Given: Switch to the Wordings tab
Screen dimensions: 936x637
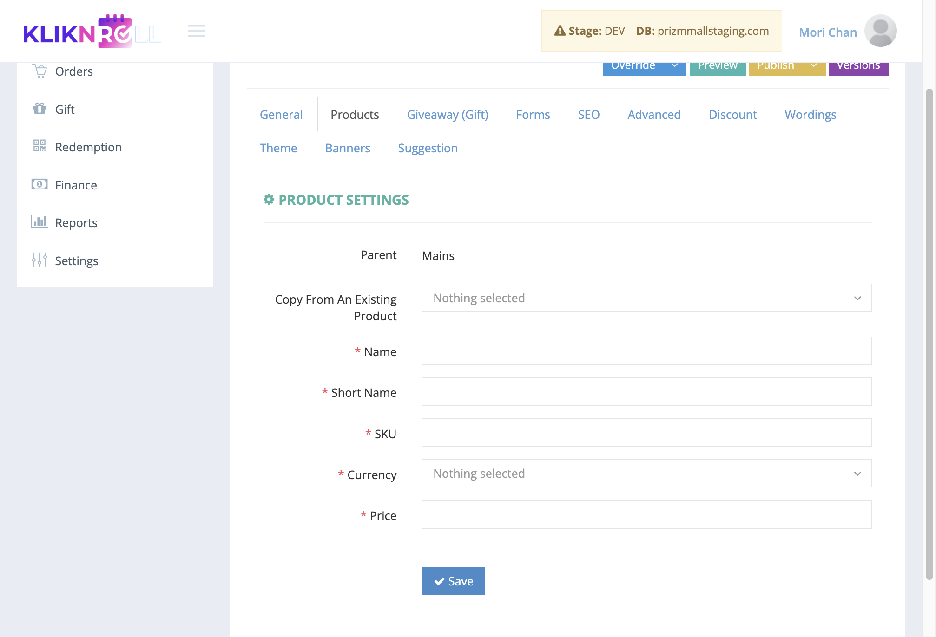Looking at the screenshot, I should click(x=811, y=114).
